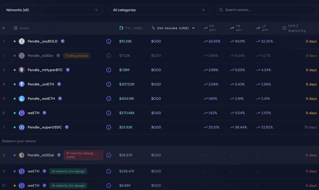Sort by LP APY column
Screen dimensions: 319x190
[x=262, y=28]
